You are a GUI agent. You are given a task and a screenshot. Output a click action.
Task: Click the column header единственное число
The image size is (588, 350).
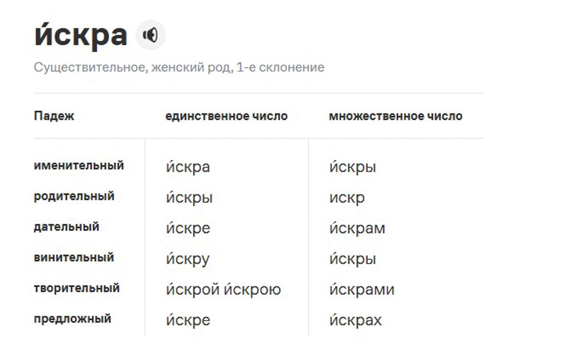point(226,116)
